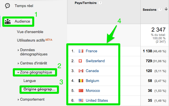Sort by Sessions column header
This screenshot has height=106, width=169.
tap(149, 10)
